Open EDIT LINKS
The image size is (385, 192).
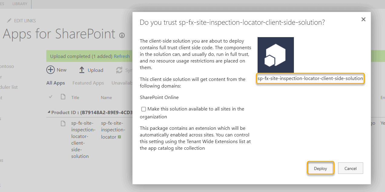pyautogui.click(x=25, y=21)
